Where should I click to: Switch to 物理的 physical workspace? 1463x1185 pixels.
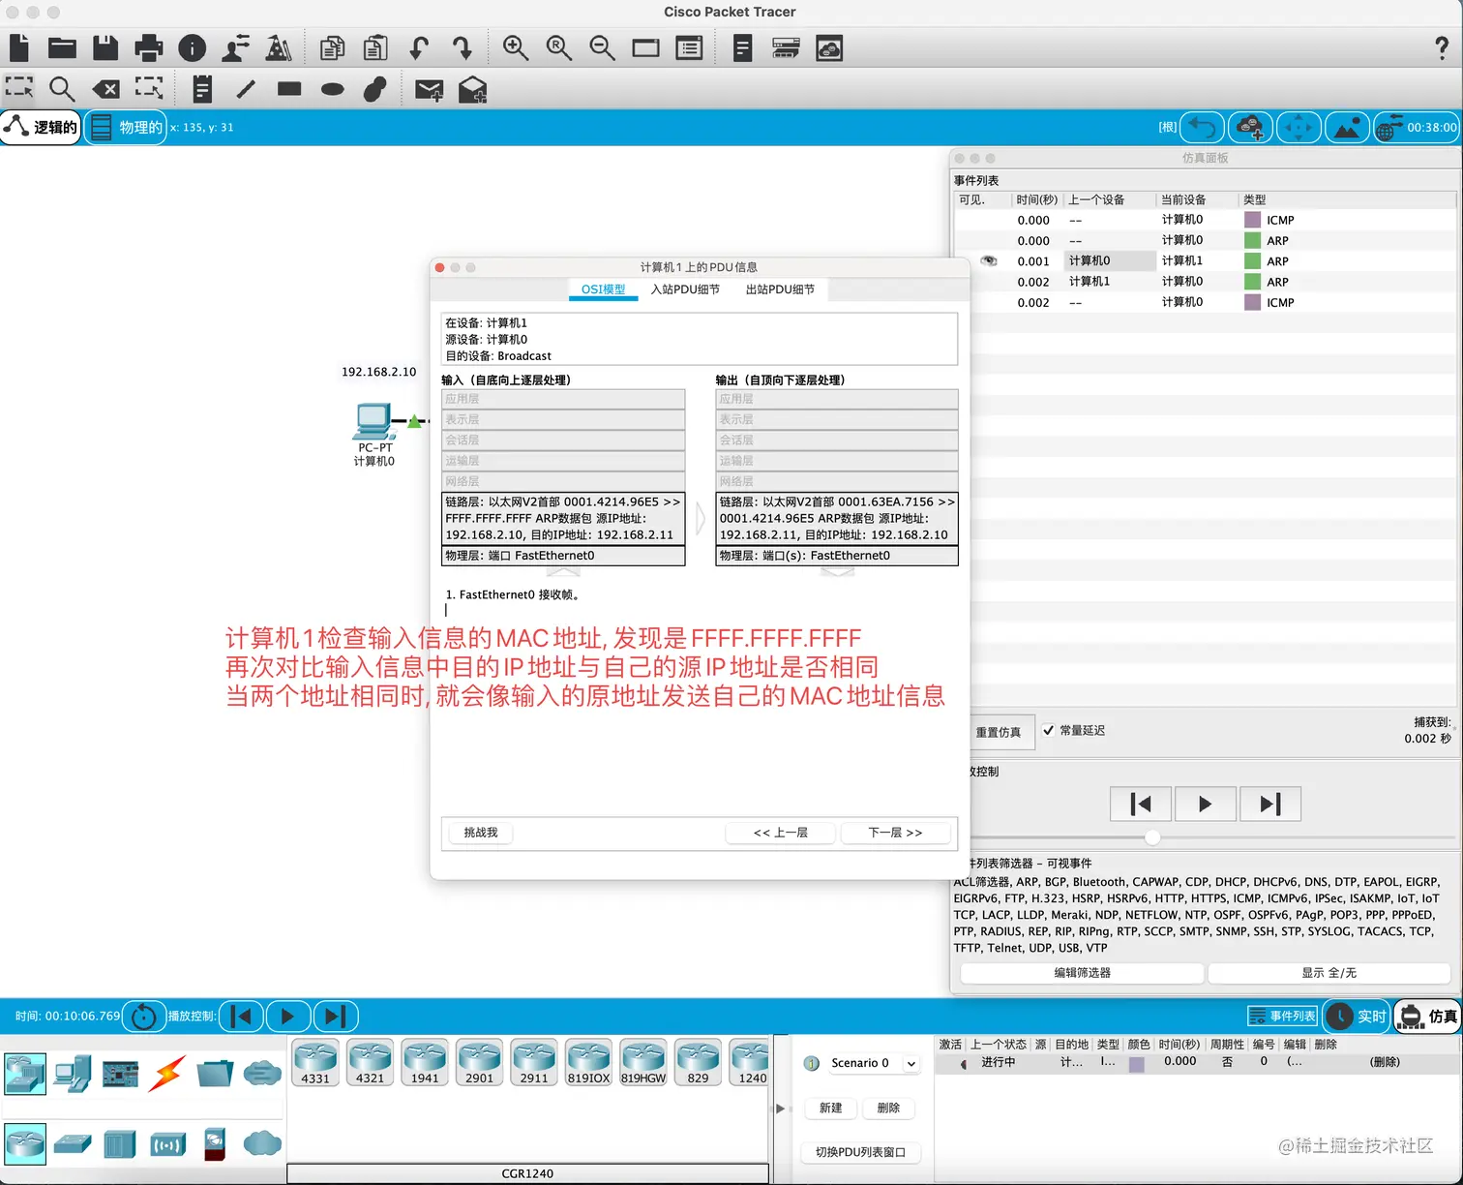[126, 127]
